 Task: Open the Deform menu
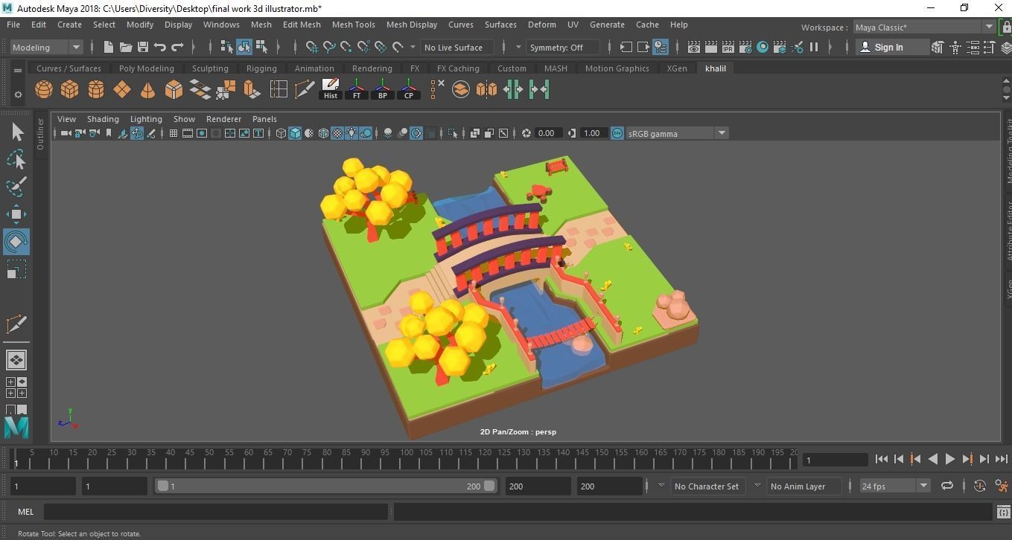tap(541, 25)
